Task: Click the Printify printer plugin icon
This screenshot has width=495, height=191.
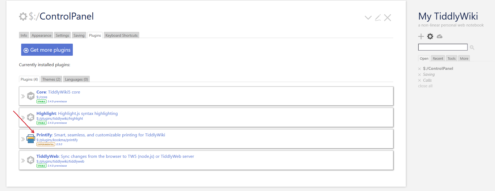Action: click(31, 139)
